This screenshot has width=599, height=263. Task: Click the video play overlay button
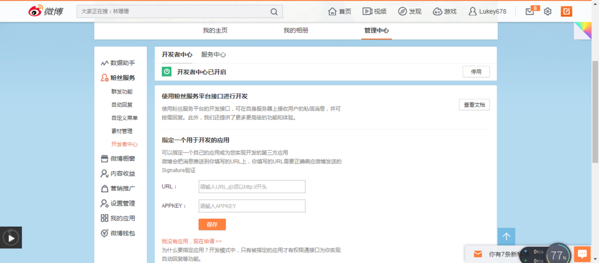[11, 238]
